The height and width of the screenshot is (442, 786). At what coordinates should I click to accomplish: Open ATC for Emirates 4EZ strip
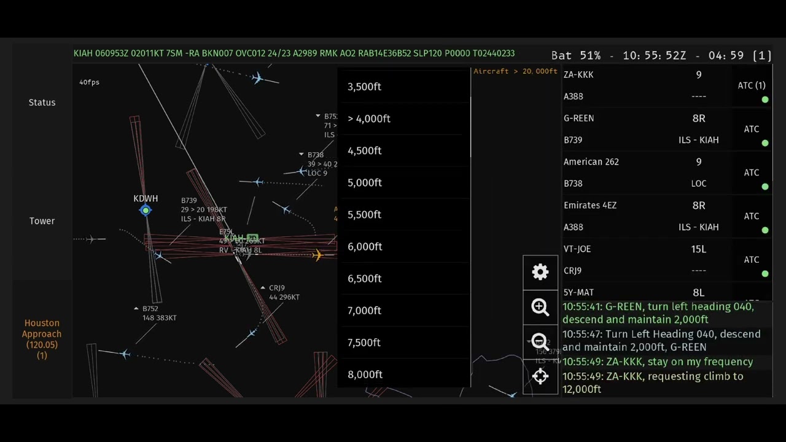(x=752, y=217)
